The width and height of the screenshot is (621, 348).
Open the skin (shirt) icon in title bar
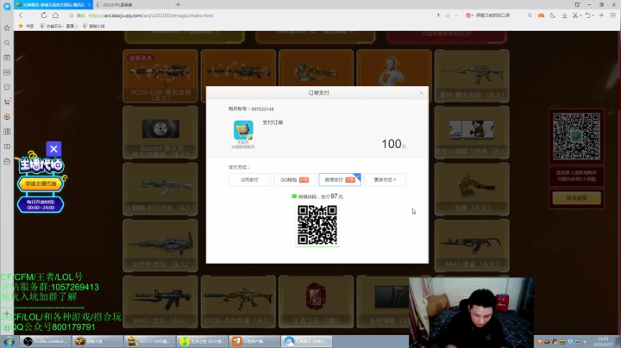tap(577, 5)
